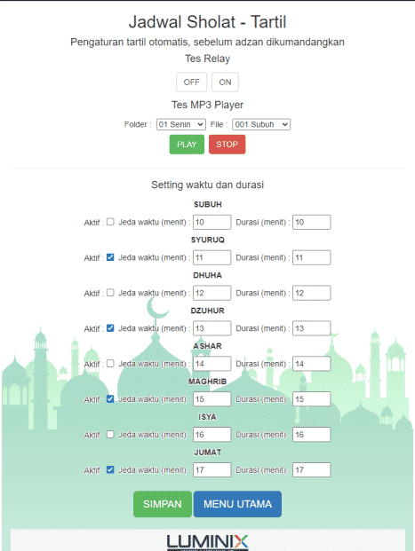Enable the ISYA Aktif checkbox
This screenshot has height=551, width=415.
[110, 435]
